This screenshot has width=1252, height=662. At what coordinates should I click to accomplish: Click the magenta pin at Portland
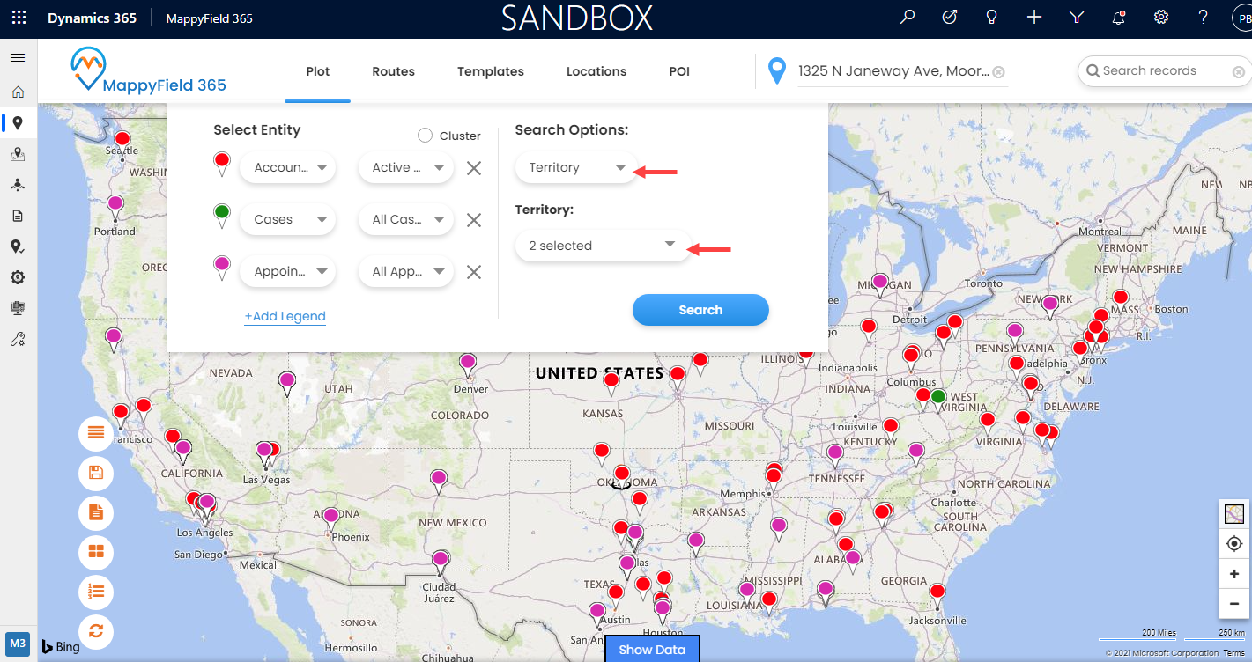(x=115, y=206)
